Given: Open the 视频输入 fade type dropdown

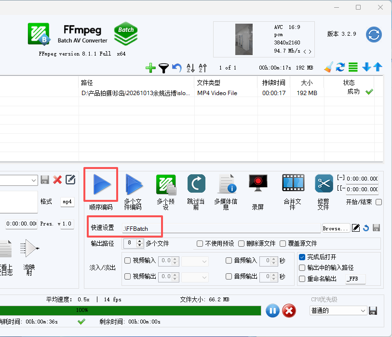Looking at the screenshot, I should [195, 261].
